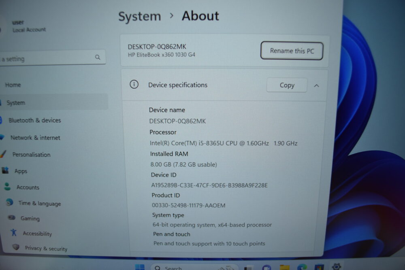Click the processor value Intel(R) Core(TM) i5-8365U
Viewport: 405px width, 270px height.
(x=224, y=143)
